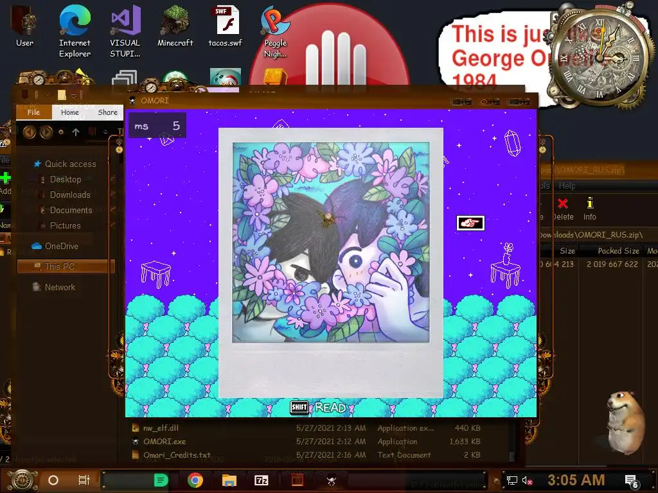Click the OMORI window title icon
The width and height of the screenshot is (658, 493).
click(132, 101)
